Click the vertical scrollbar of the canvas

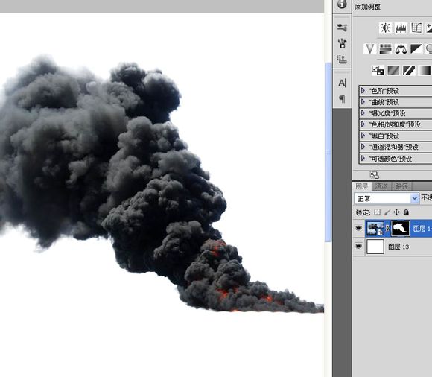pos(328,152)
